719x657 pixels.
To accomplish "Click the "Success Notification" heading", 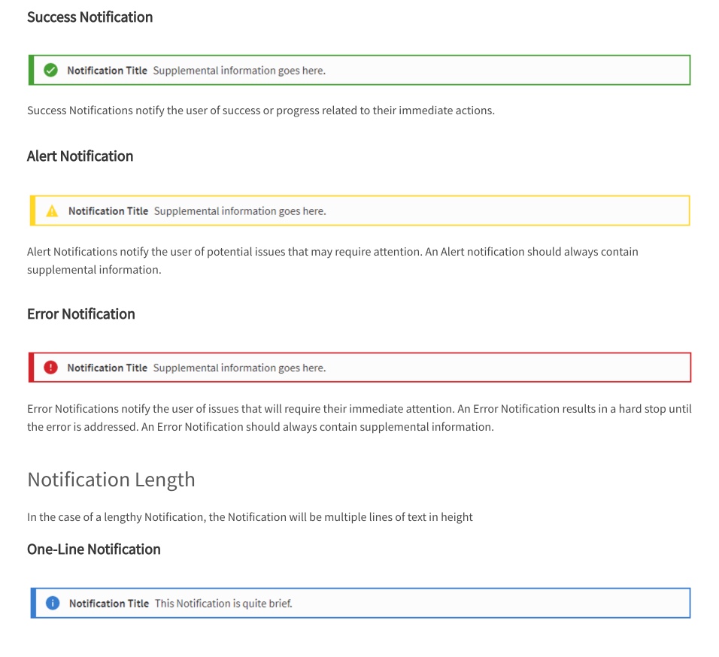I will [x=89, y=17].
